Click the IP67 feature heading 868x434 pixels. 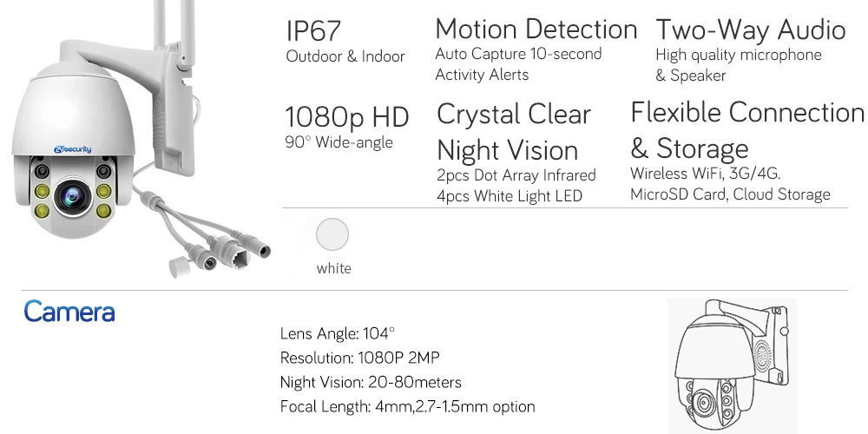coord(313,30)
